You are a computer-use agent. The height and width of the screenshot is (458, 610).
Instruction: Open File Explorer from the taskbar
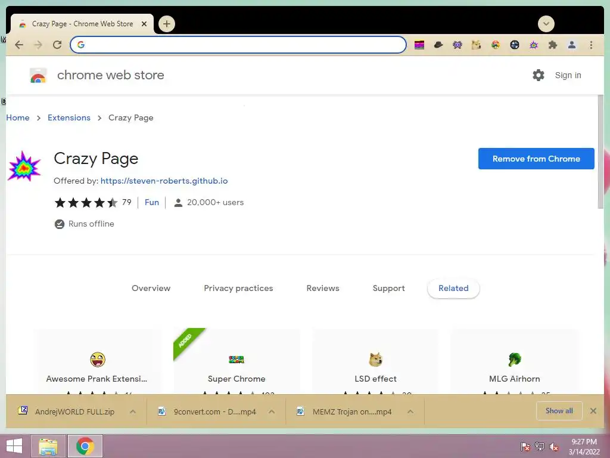[x=48, y=446]
